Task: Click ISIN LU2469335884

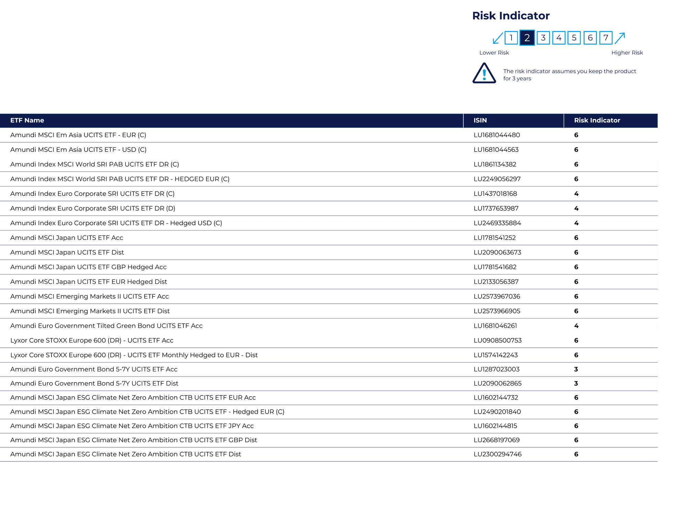Action: (x=497, y=223)
